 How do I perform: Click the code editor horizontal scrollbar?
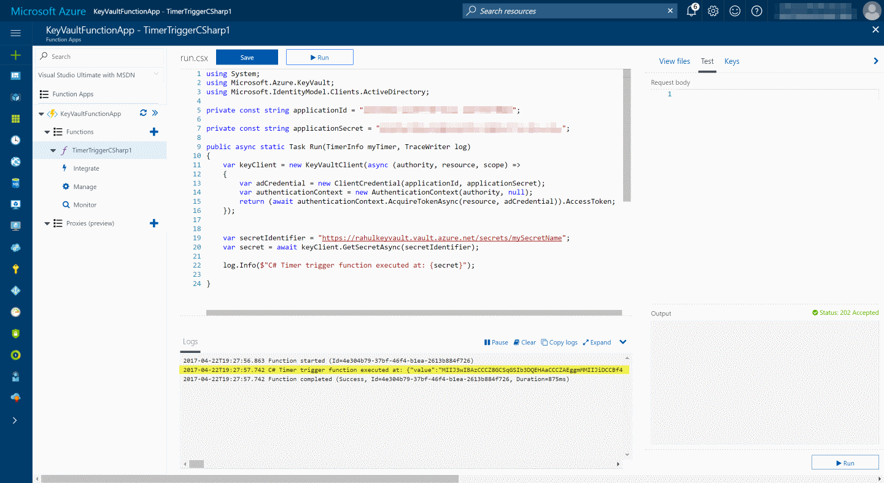click(414, 312)
